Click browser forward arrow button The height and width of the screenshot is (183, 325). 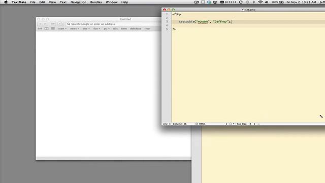click(x=45, y=24)
